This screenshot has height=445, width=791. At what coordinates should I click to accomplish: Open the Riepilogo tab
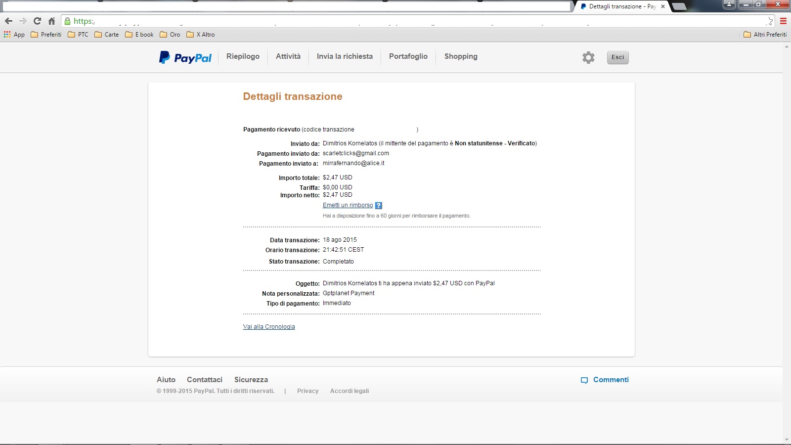243,56
